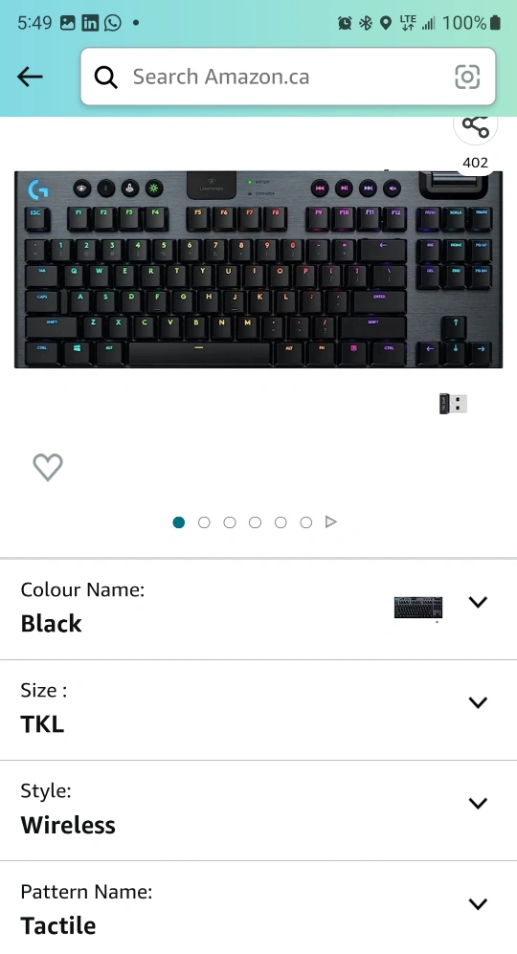Select the first active image dot
Viewport: 517px width, 954px height.
coord(178,522)
